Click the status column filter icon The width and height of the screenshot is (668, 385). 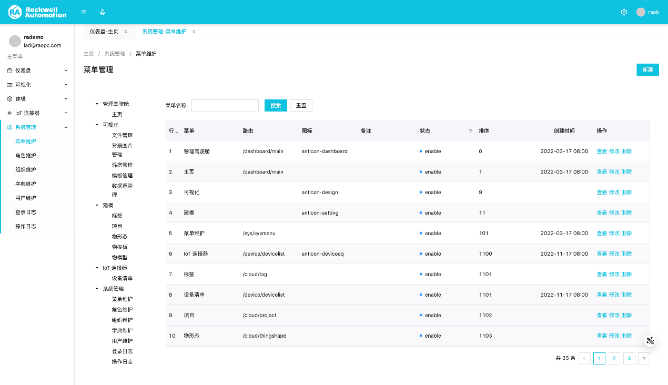pos(470,131)
